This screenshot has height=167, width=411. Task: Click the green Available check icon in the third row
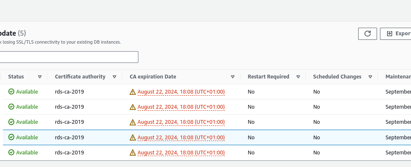click(11, 122)
